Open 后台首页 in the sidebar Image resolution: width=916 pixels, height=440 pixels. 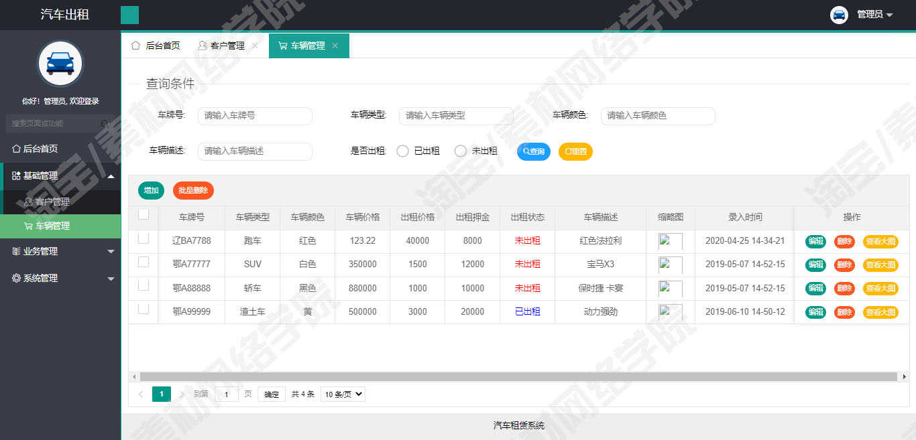pyautogui.click(x=60, y=149)
